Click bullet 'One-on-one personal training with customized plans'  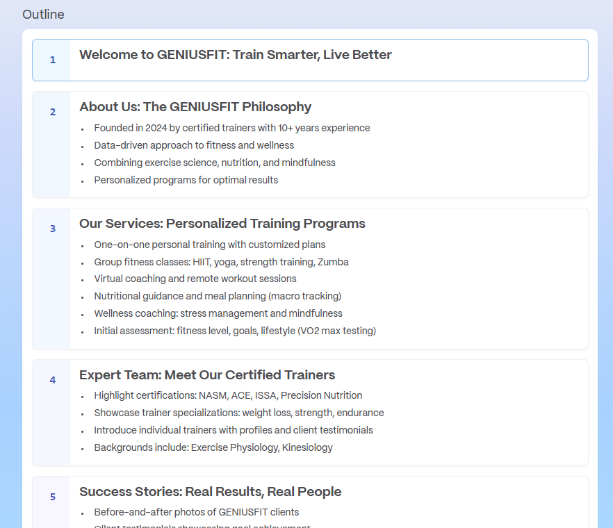(210, 245)
